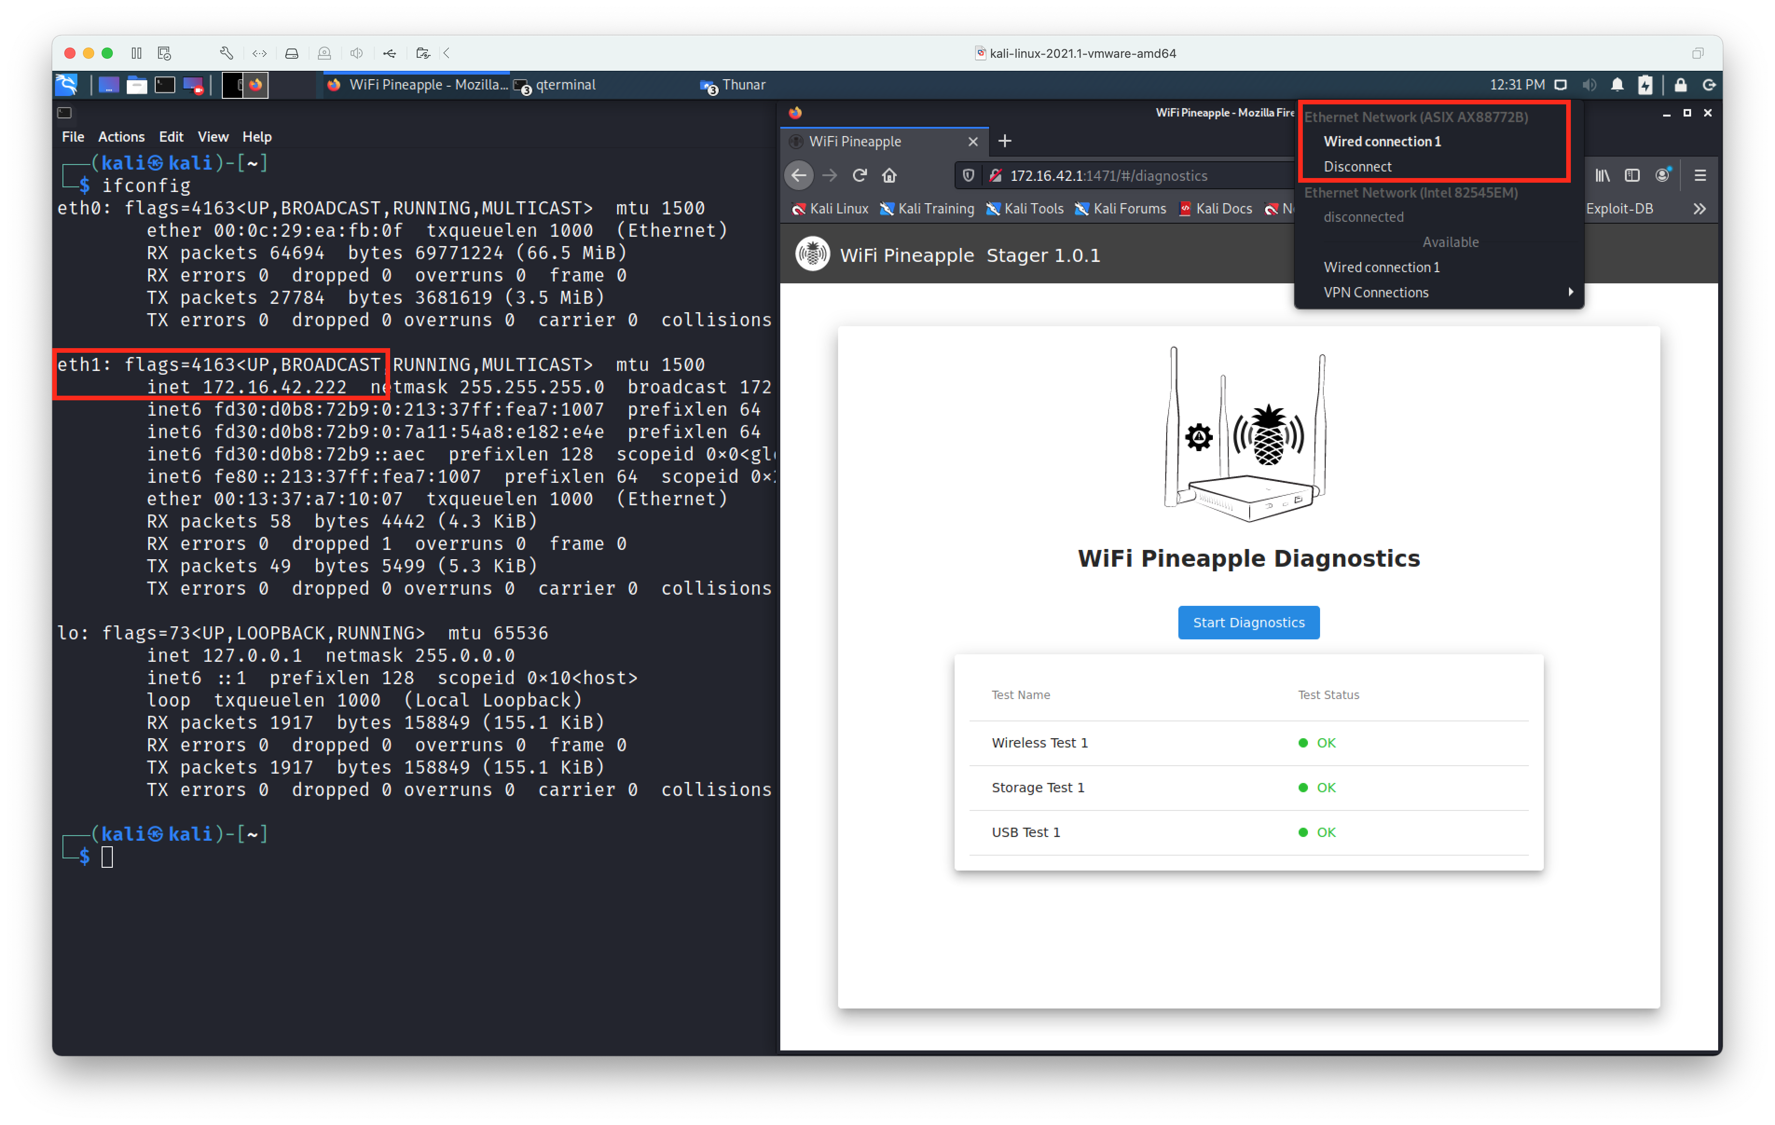Click the tracking protection shield icon
The width and height of the screenshot is (1775, 1125).
pos(969,175)
